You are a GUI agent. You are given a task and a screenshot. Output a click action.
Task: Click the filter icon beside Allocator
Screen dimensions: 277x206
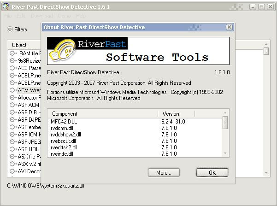point(13,98)
